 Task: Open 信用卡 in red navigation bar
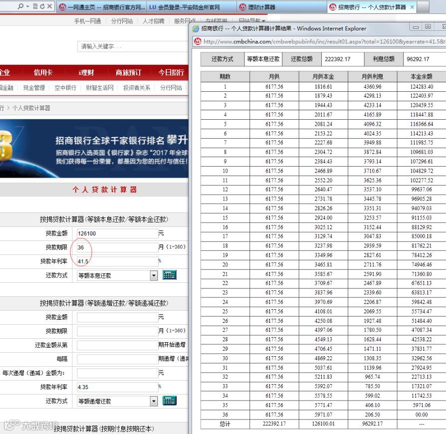43,72
